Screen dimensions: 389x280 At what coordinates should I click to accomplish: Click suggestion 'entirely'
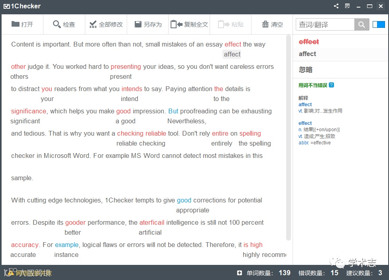coord(222,143)
